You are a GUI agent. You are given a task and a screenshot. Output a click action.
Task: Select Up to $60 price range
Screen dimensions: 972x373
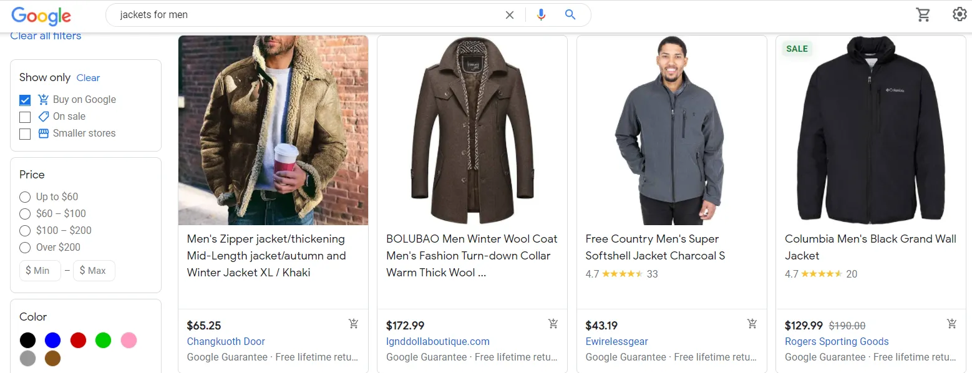pos(25,197)
